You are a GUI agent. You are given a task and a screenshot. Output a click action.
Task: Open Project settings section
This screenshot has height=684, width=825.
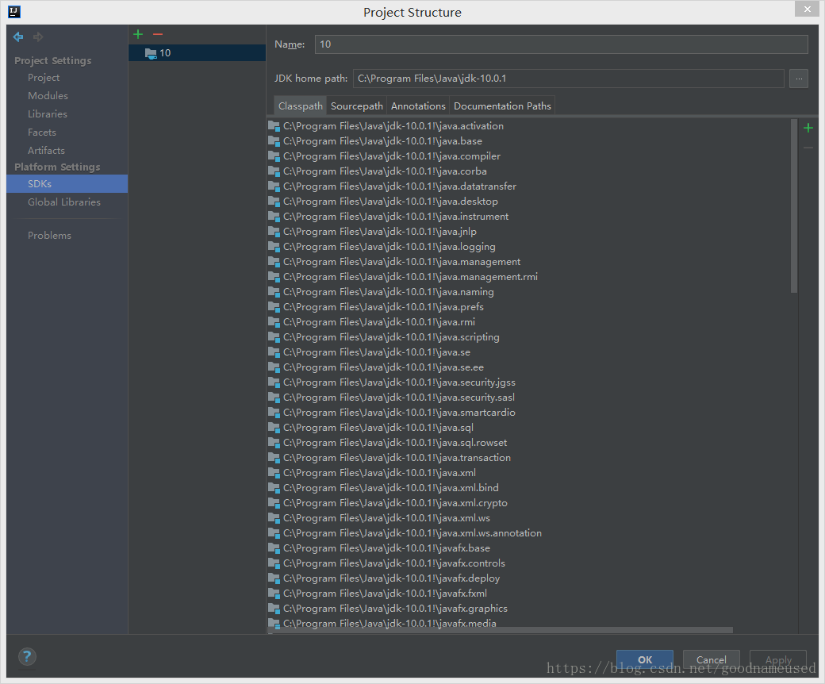pyautogui.click(x=44, y=77)
